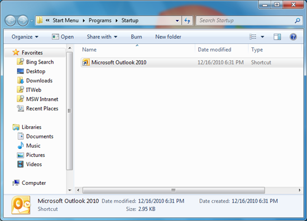Click the Recent Places icon
307x221 pixels.
tap(20, 108)
